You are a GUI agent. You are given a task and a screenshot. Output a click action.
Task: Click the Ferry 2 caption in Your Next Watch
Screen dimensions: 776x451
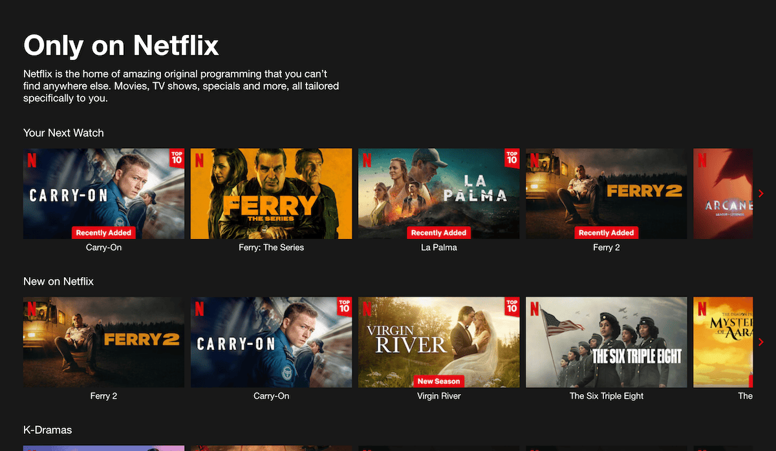click(x=607, y=247)
